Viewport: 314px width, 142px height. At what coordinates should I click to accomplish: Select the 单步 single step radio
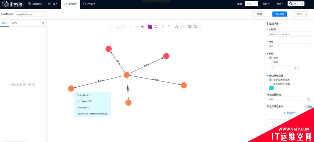point(271,58)
